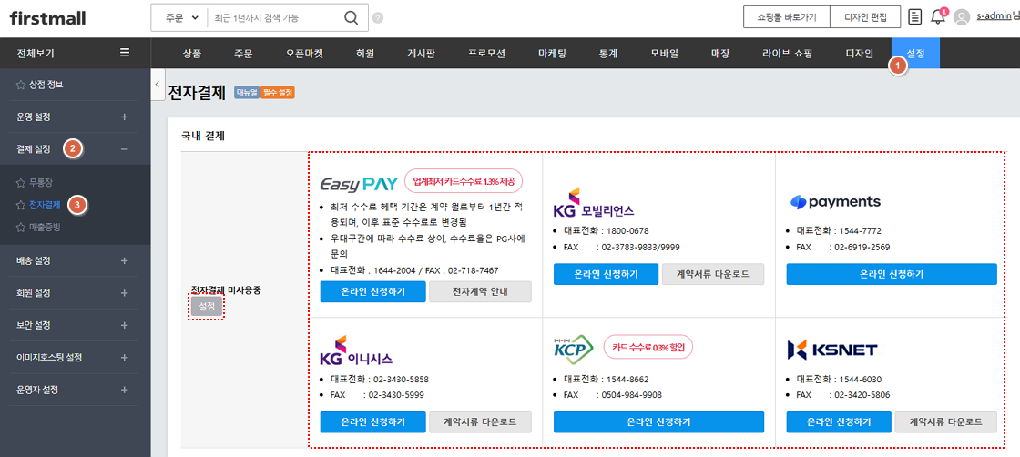This screenshot has width=1020, height=457.
Task: Click the 쇼핑몰 바로가기 button
Action: pos(787,17)
